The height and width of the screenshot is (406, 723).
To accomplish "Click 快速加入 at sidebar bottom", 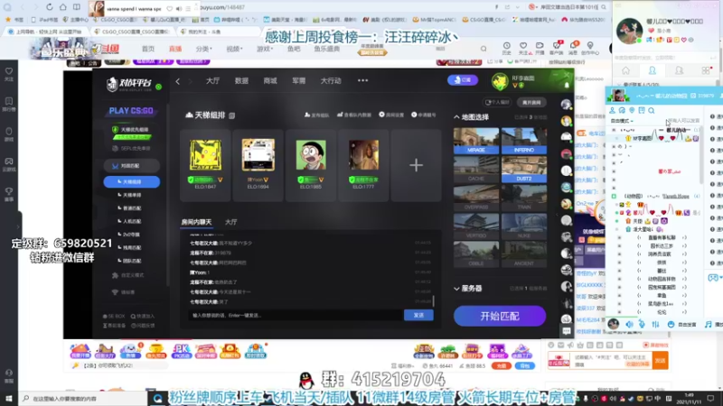I will (143, 317).
